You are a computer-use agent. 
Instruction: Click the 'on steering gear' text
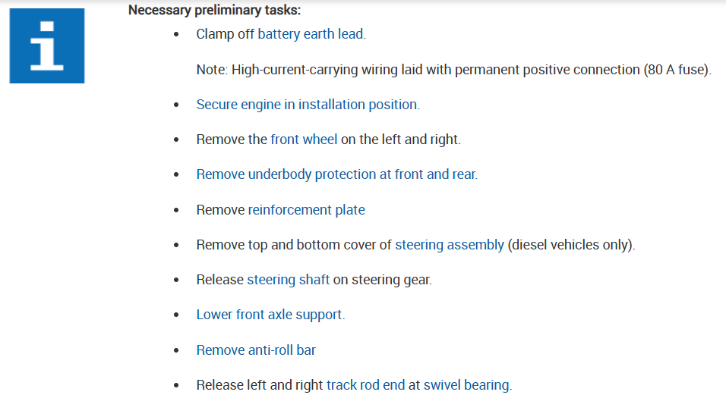coord(382,280)
